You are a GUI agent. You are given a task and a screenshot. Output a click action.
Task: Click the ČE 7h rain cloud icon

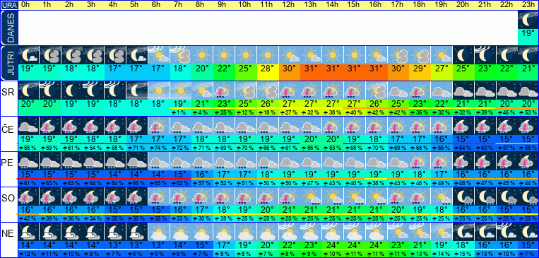tap(180, 126)
